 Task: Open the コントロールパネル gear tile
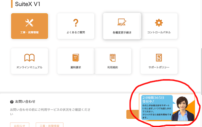click(x=159, y=26)
